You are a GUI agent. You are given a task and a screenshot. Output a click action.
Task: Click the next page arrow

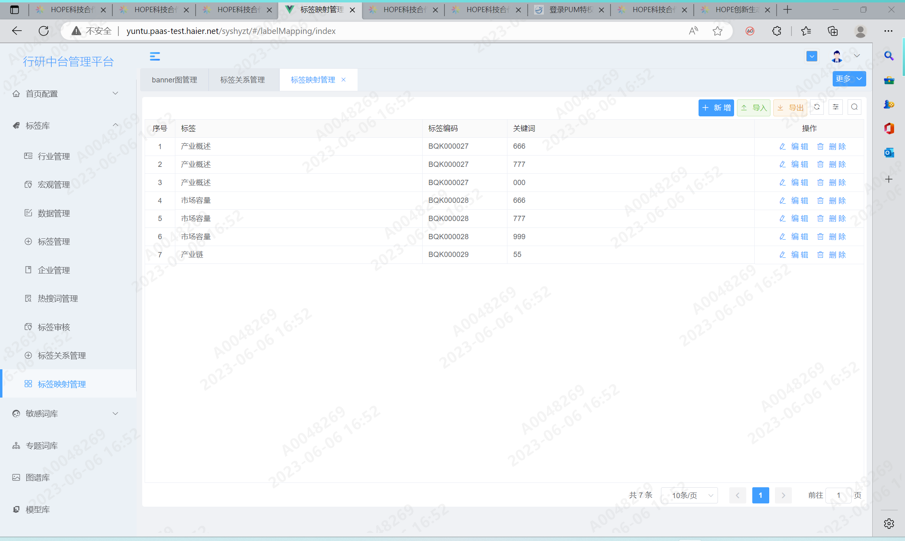pos(783,495)
